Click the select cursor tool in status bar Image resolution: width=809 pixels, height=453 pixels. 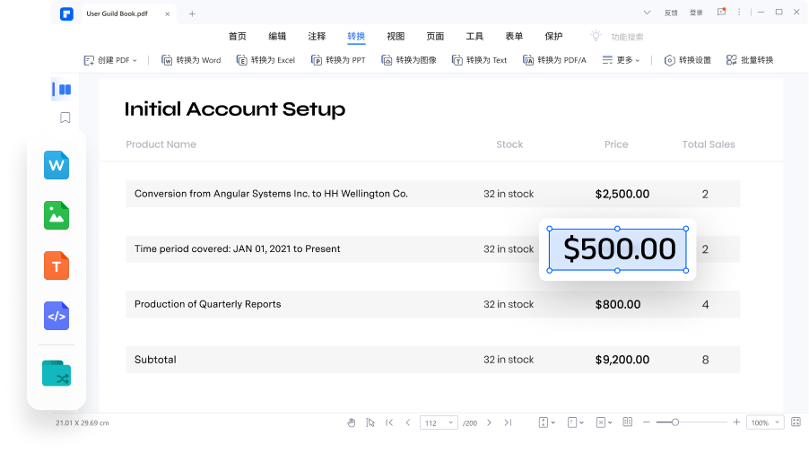point(370,423)
